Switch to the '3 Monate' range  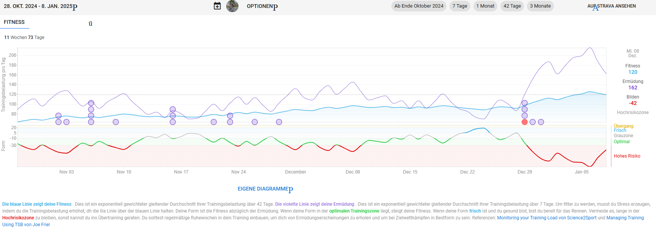(540, 6)
